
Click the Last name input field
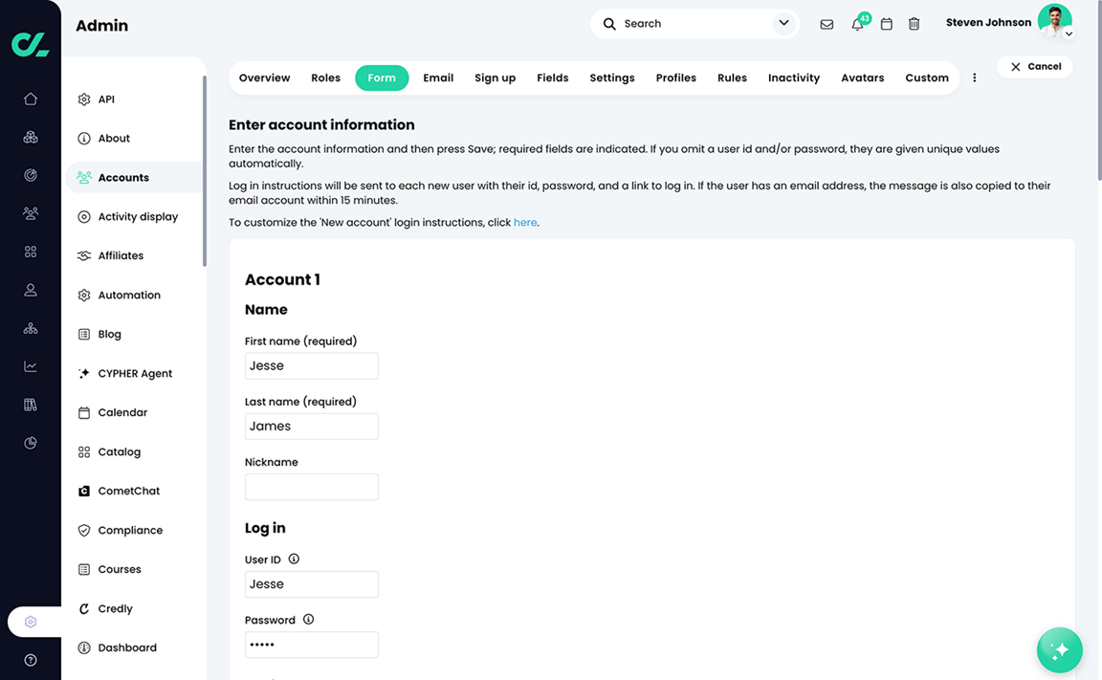click(x=311, y=427)
